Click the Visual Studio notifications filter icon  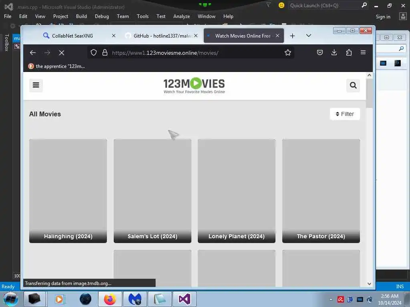coord(268,5)
